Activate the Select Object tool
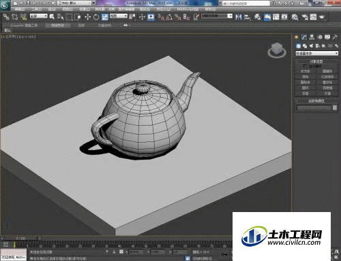 click(x=52, y=17)
